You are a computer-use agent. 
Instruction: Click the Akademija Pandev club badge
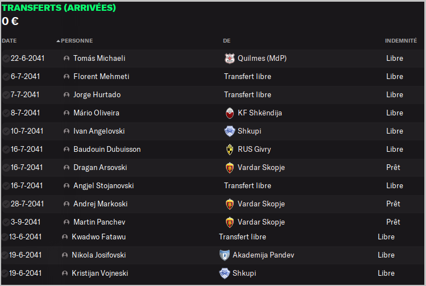(x=224, y=255)
